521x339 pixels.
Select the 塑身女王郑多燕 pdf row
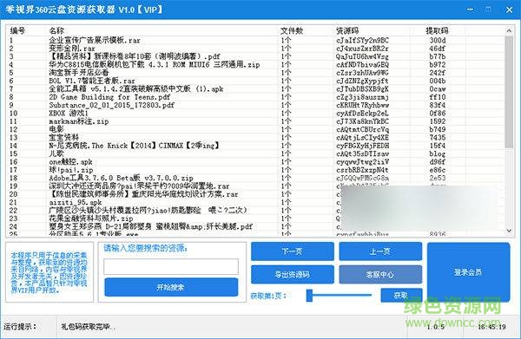coord(256,226)
